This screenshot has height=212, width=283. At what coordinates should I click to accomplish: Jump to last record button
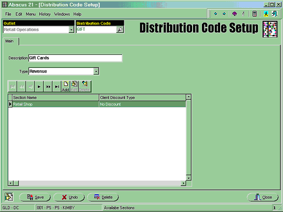(x=57, y=86)
